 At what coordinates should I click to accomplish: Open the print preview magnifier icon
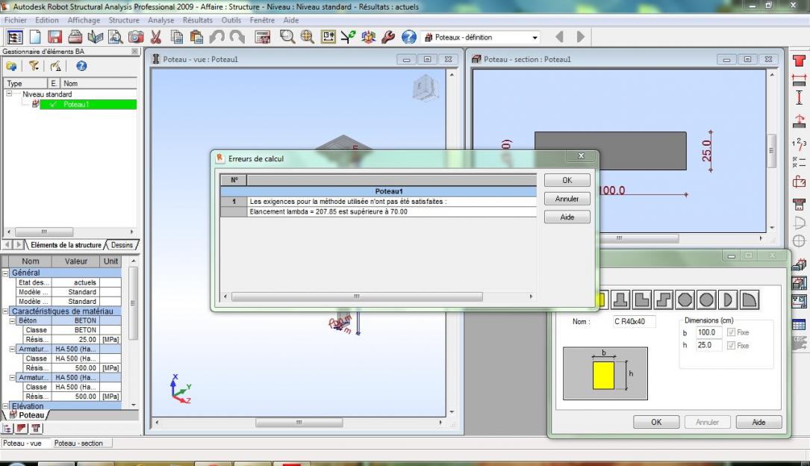click(x=115, y=37)
